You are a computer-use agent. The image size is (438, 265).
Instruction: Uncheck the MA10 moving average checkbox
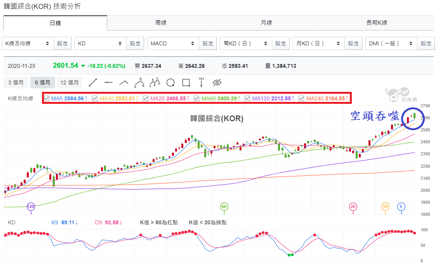point(95,98)
